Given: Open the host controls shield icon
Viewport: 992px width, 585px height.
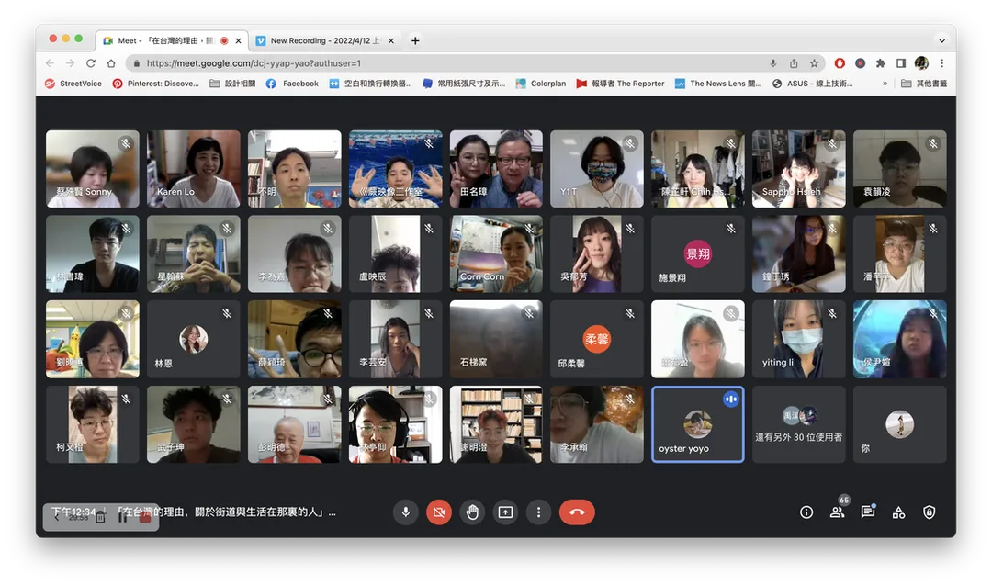Looking at the screenshot, I should pos(929,512).
